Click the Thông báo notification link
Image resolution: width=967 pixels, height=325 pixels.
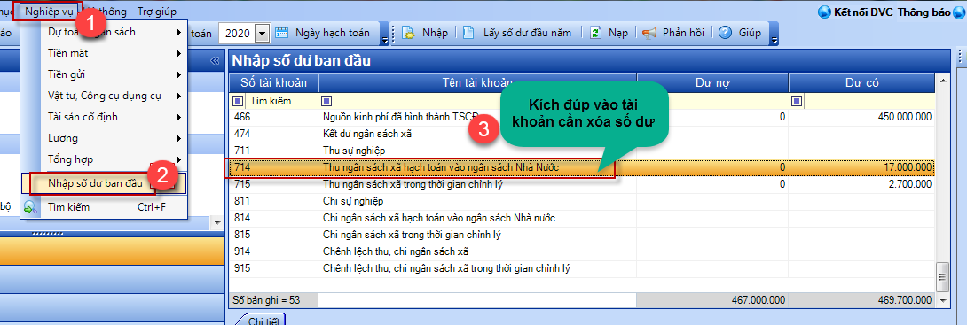pyautogui.click(x=924, y=12)
